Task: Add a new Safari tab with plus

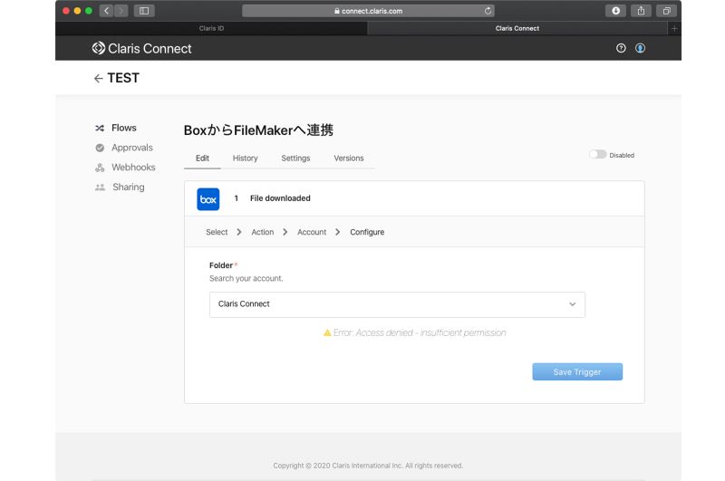Action: point(674,29)
